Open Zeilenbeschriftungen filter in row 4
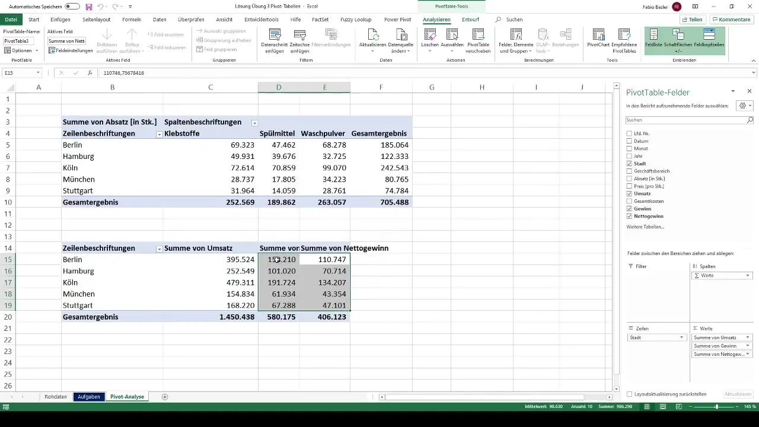This screenshot has height=427, width=759. coord(159,135)
